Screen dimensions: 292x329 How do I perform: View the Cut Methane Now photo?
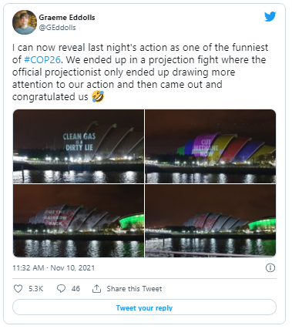210,146
